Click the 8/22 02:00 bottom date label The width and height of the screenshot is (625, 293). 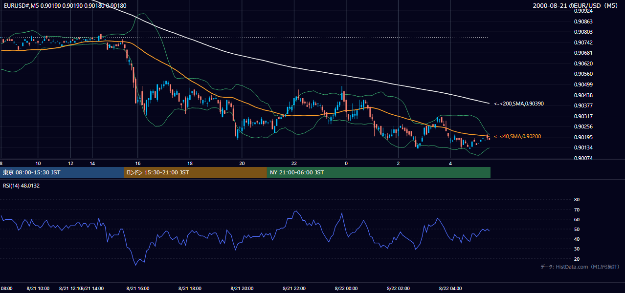[x=398, y=289]
